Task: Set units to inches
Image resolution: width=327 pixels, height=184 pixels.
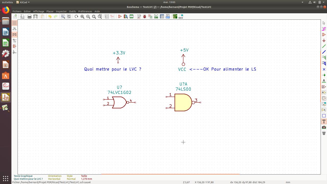Action: 15,29
